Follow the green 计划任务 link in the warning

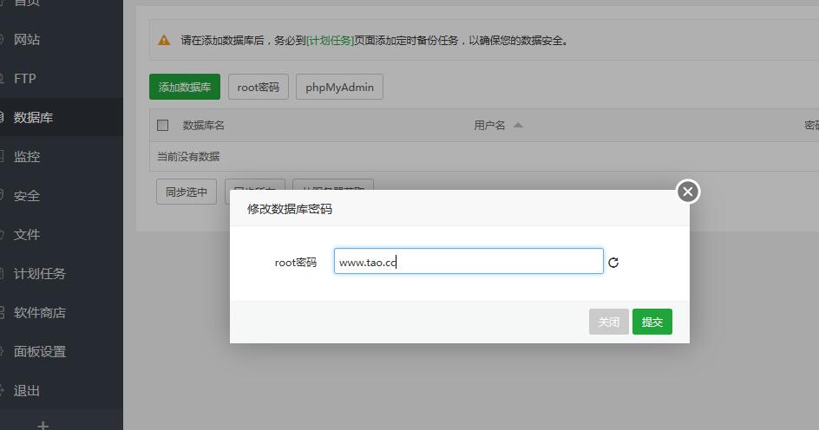(331, 41)
